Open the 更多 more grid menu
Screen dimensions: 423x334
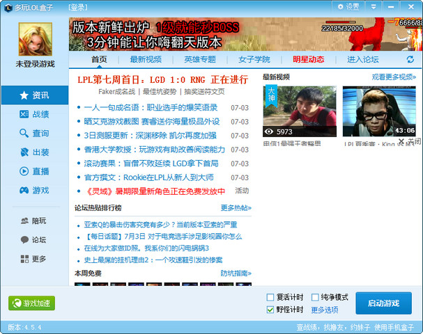point(33,259)
